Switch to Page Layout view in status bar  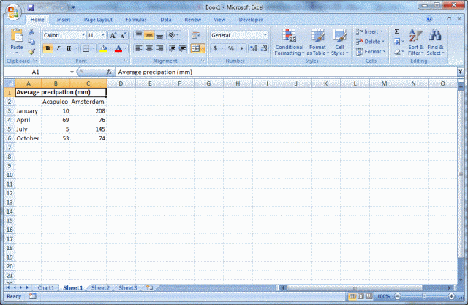point(361,296)
